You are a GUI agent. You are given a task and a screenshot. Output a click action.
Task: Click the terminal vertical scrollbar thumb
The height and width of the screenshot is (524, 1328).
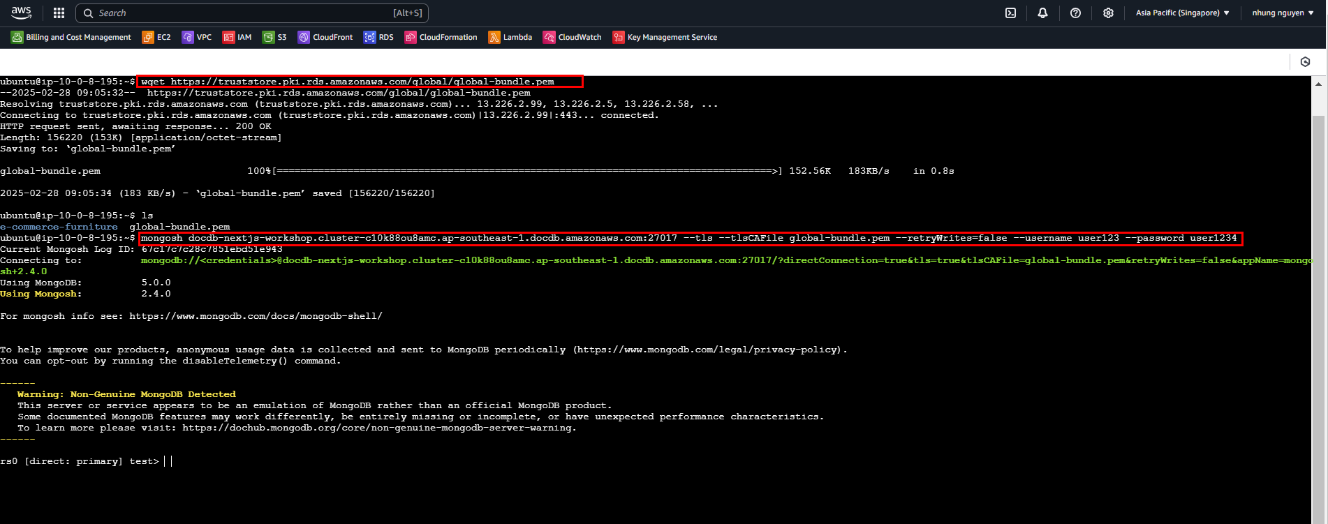(1318, 318)
